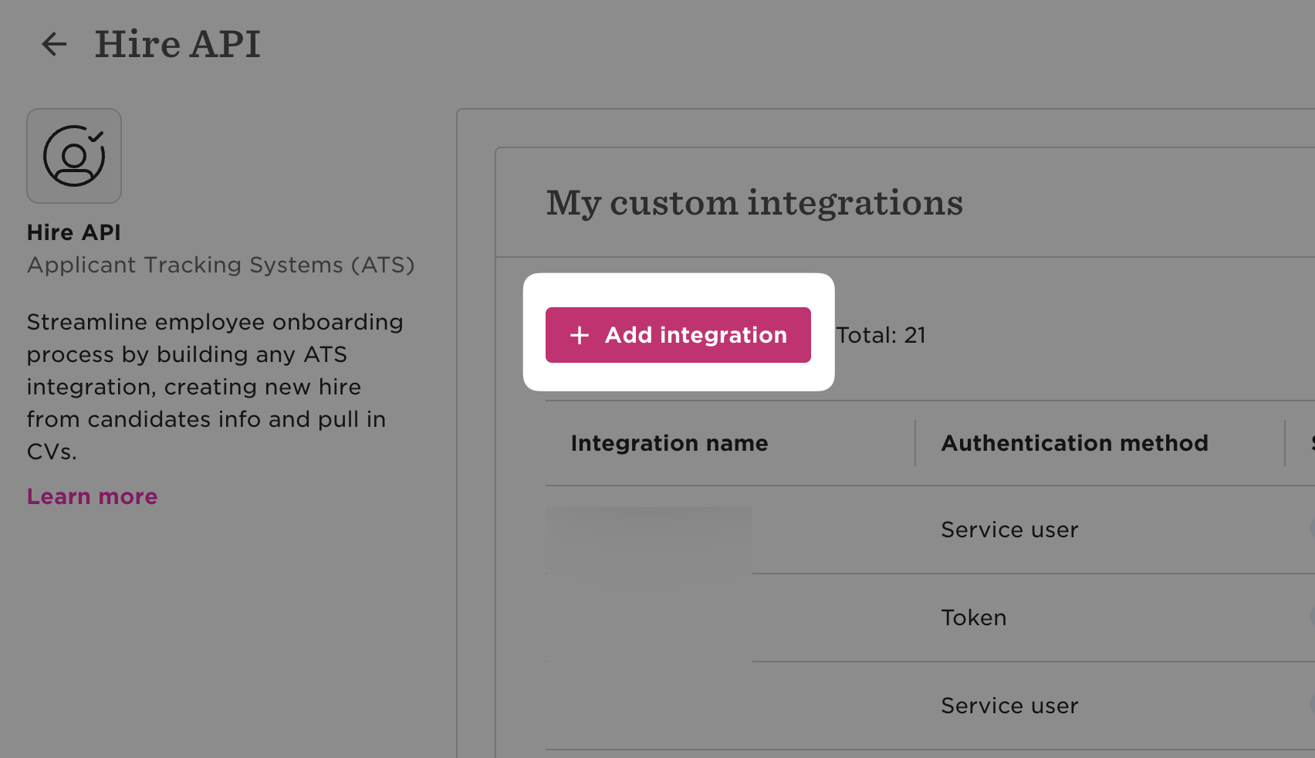Click the Hire API page title
This screenshot has height=758, width=1315.
(177, 44)
